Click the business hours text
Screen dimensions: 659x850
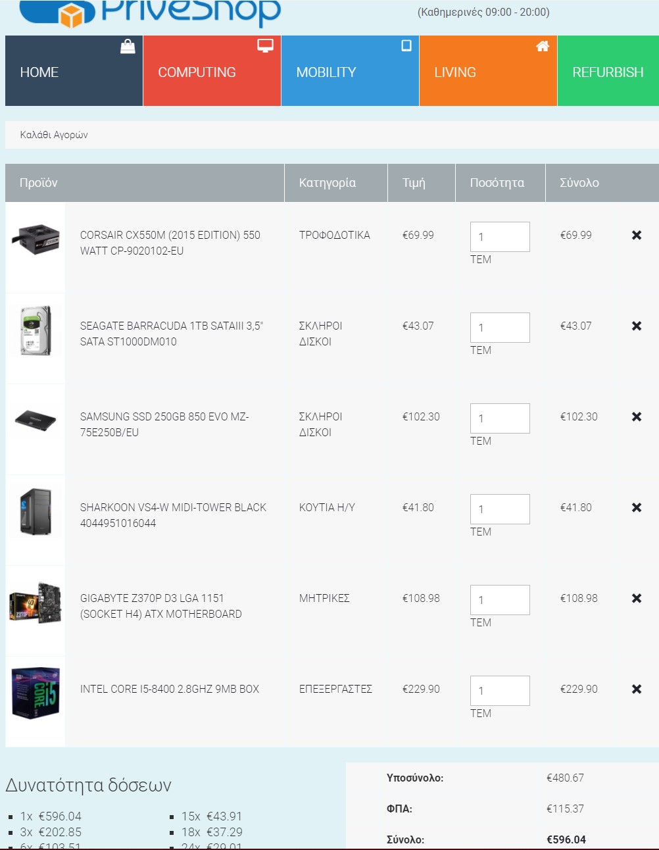[483, 12]
